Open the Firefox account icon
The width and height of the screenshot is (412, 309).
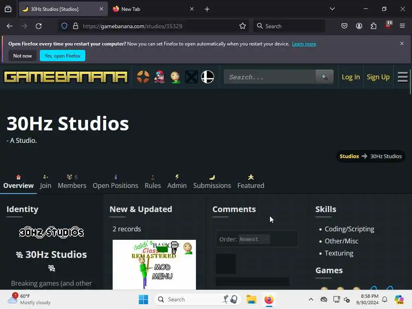[359, 26]
